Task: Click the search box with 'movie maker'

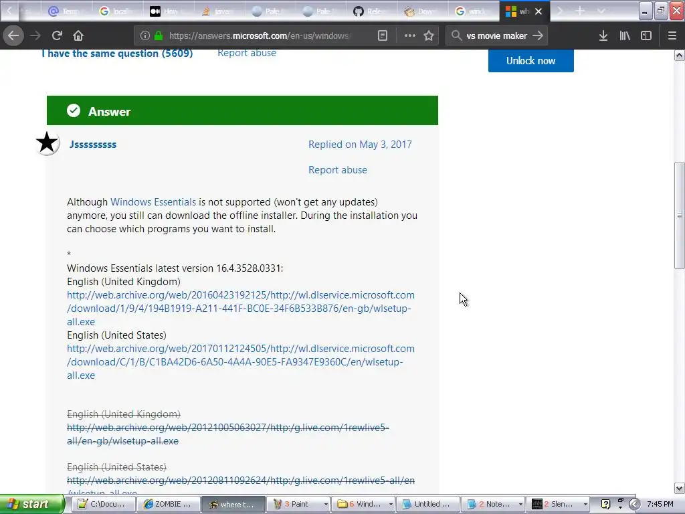Action: (497, 35)
